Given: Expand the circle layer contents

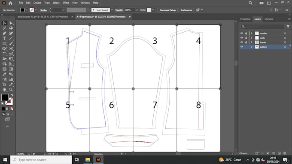Looking at the screenshot, I should pyautogui.click(x=252, y=38).
